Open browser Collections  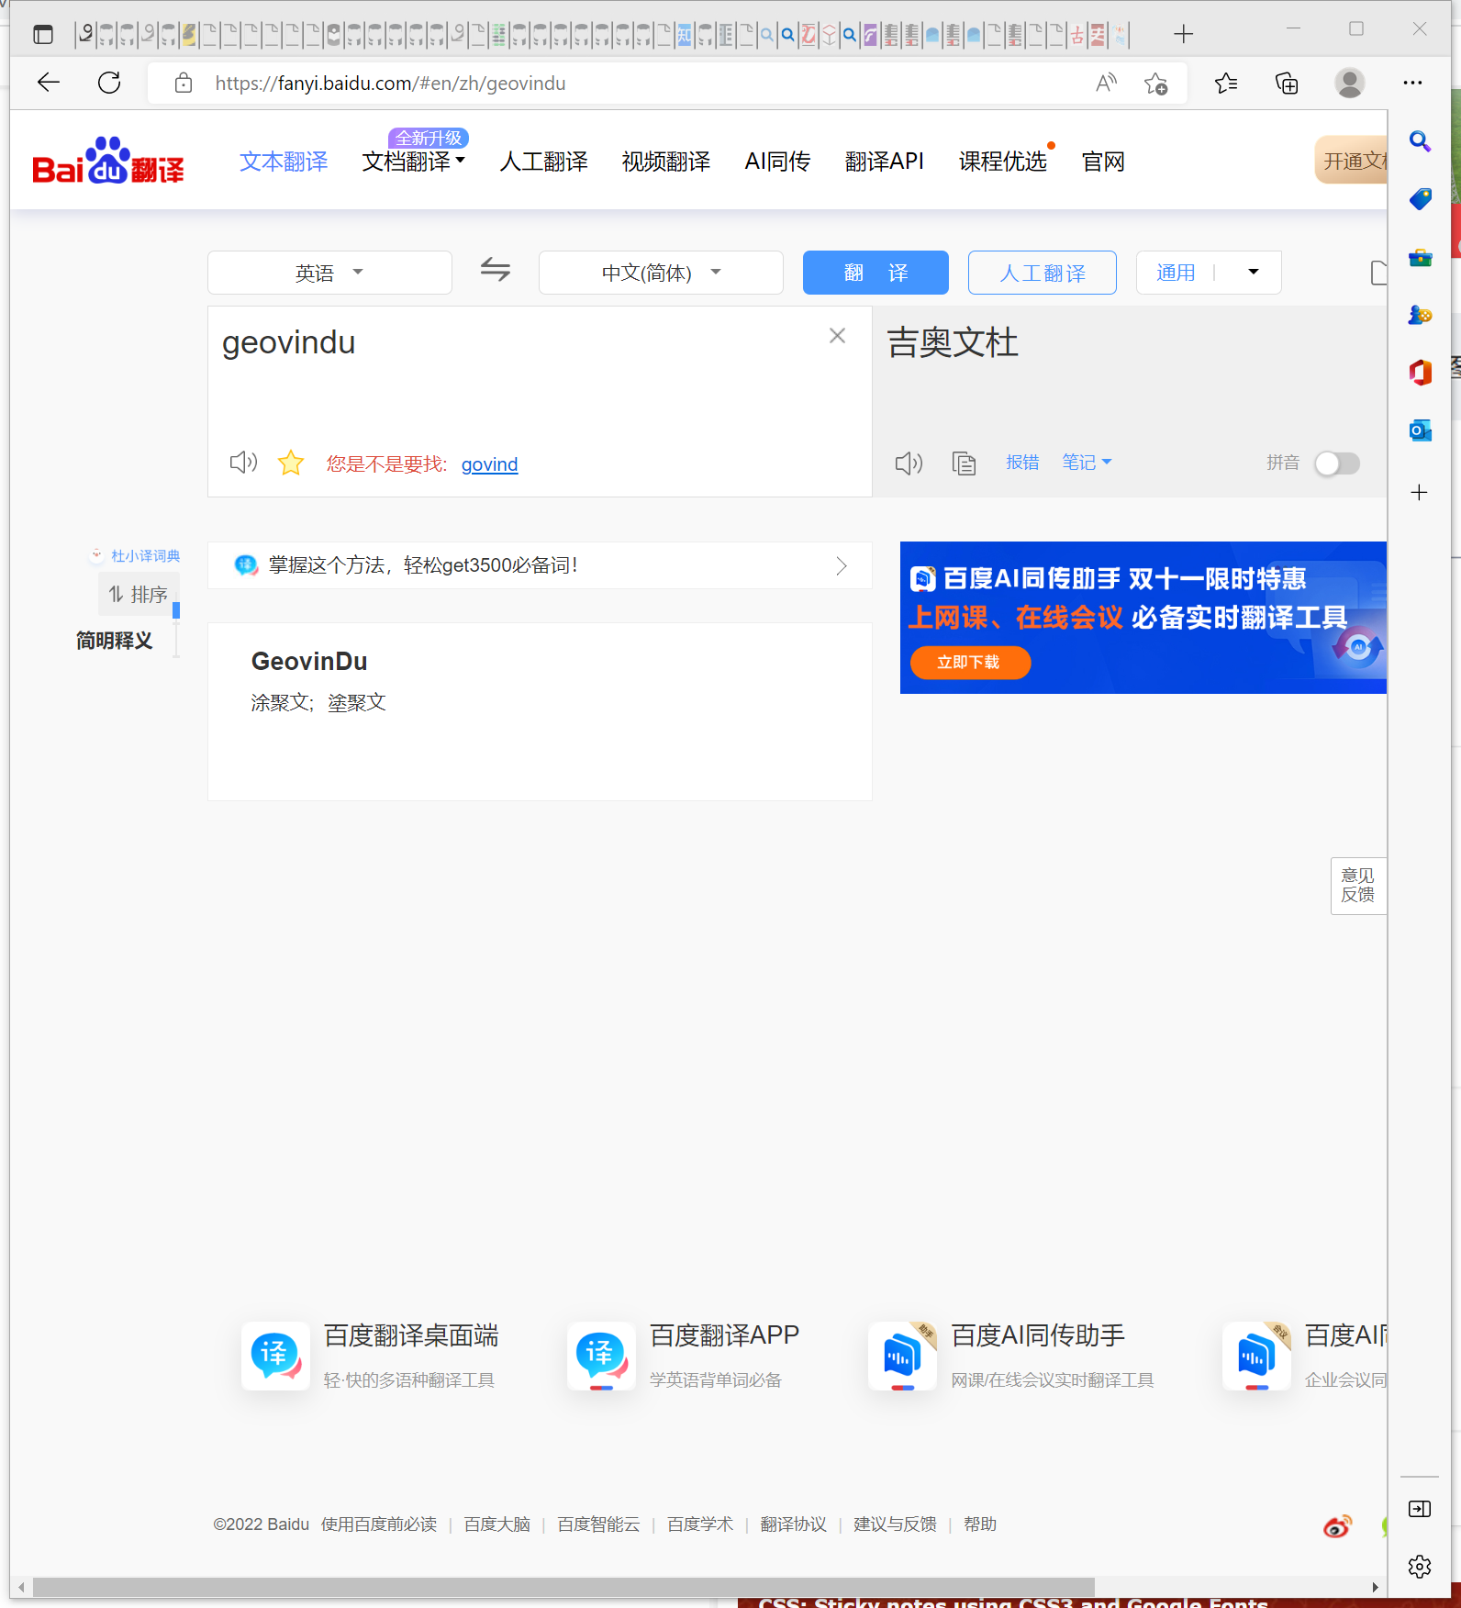pyautogui.click(x=1287, y=84)
